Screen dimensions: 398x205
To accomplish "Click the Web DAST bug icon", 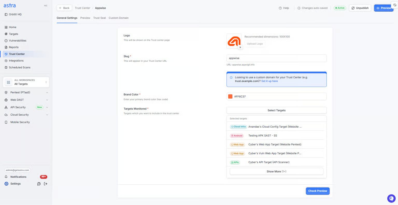I will click(6, 100).
